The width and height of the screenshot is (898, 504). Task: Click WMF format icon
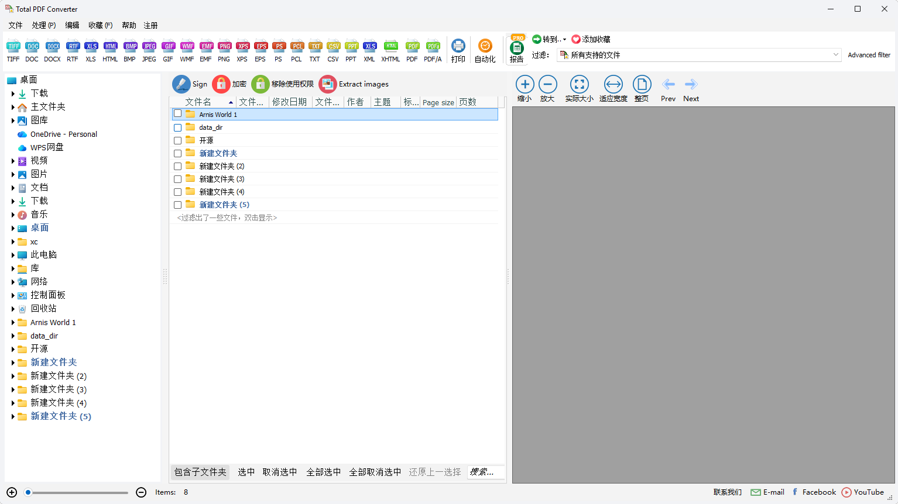187,51
